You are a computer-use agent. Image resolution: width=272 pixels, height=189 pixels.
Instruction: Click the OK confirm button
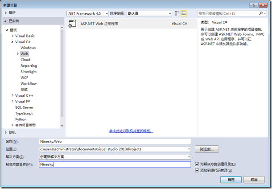click(231, 180)
